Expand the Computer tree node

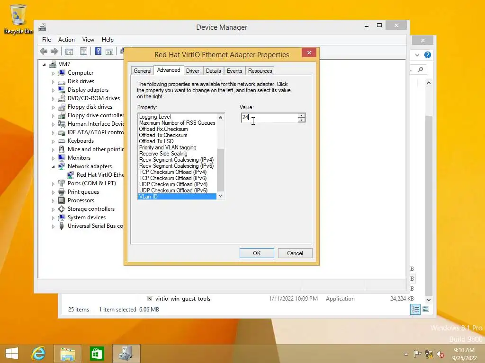click(53, 73)
